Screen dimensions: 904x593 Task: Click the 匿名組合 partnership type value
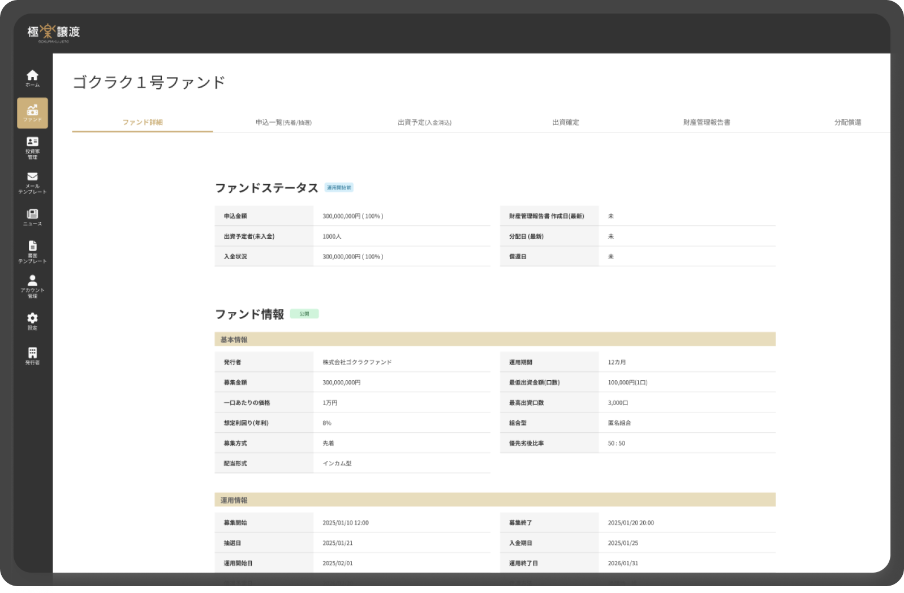(x=619, y=423)
